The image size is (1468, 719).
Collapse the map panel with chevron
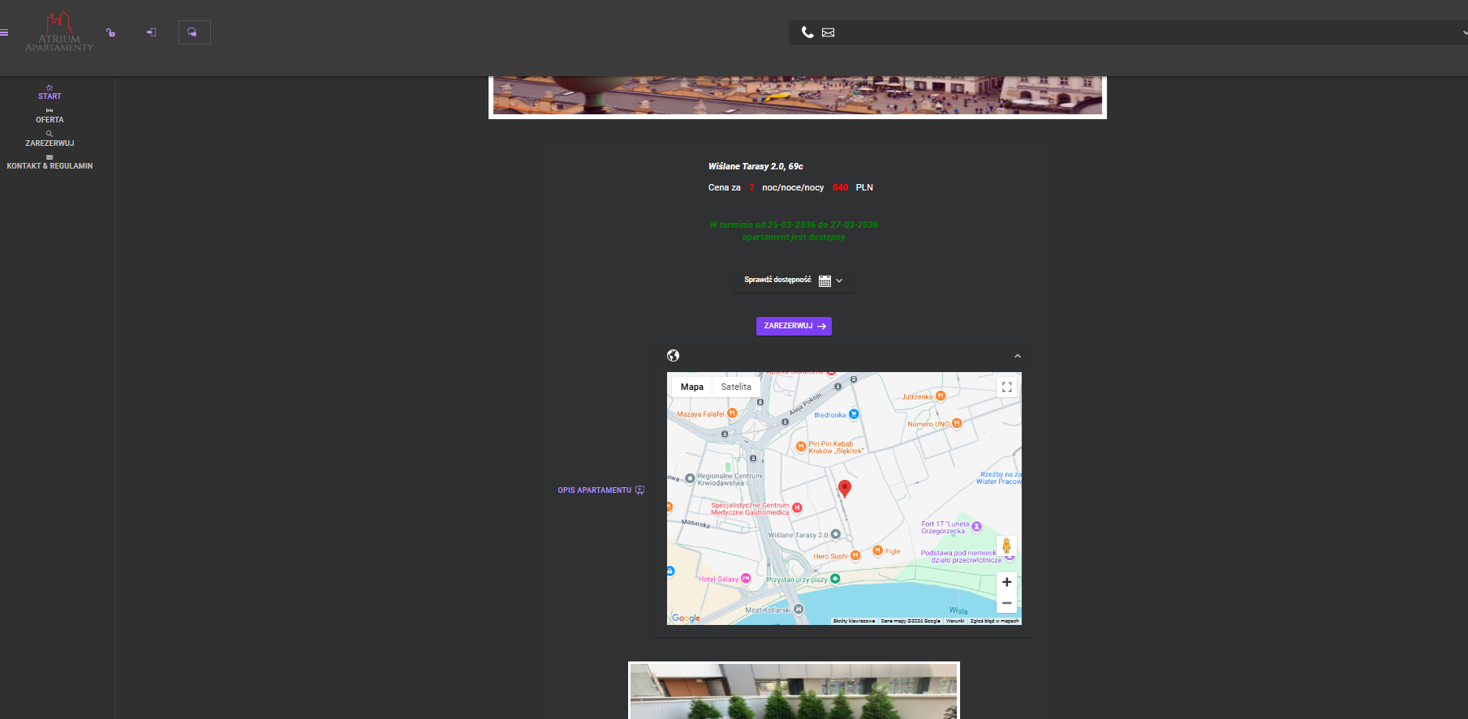(x=1018, y=356)
